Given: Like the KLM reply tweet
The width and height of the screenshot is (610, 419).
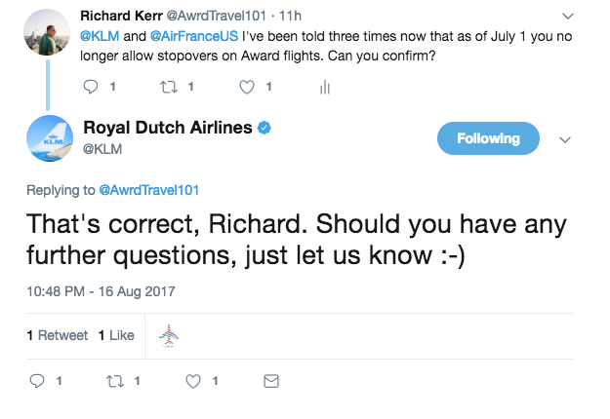Looking at the screenshot, I should [193, 380].
